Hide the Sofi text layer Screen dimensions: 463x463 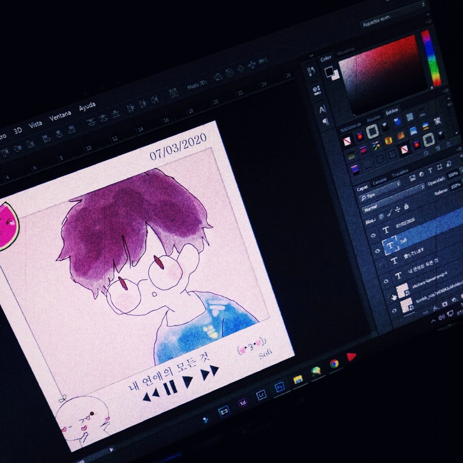pyautogui.click(x=377, y=250)
